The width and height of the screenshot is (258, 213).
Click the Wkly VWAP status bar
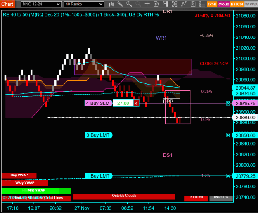click(x=25, y=183)
